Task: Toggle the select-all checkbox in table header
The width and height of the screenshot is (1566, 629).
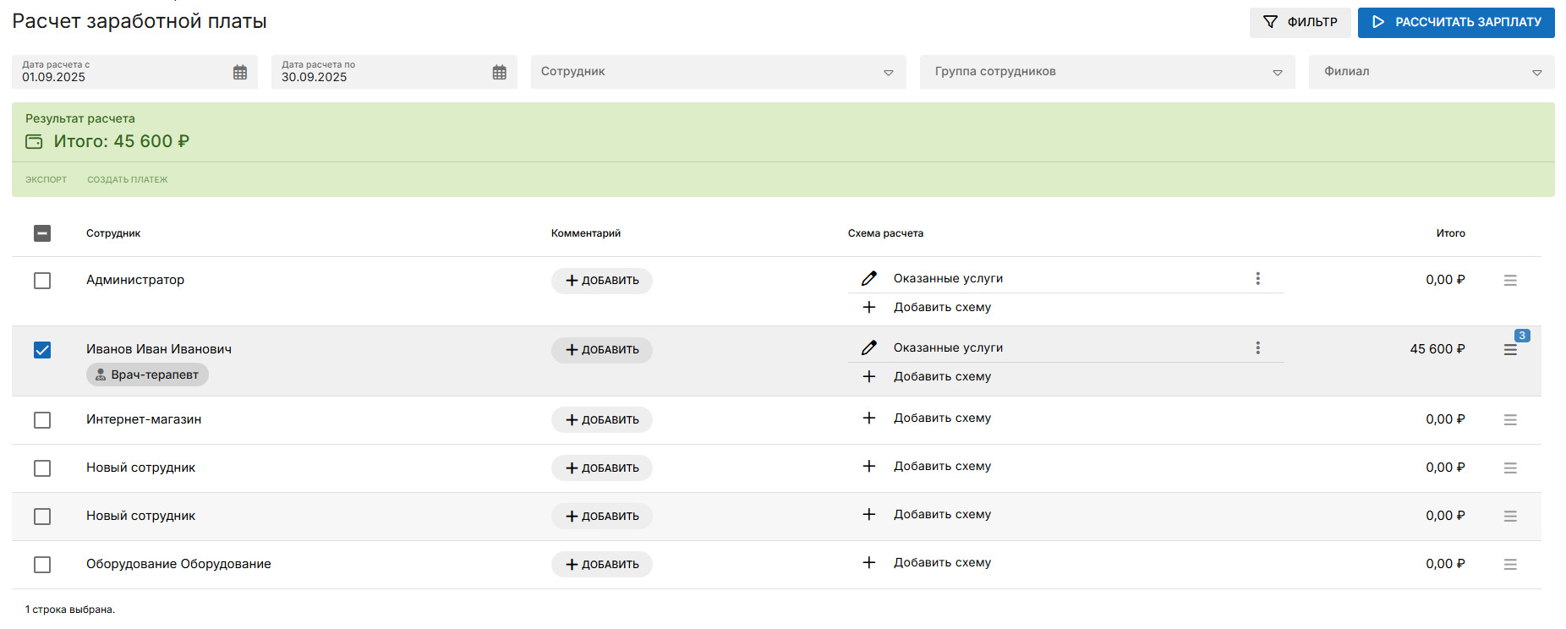Action: click(42, 233)
